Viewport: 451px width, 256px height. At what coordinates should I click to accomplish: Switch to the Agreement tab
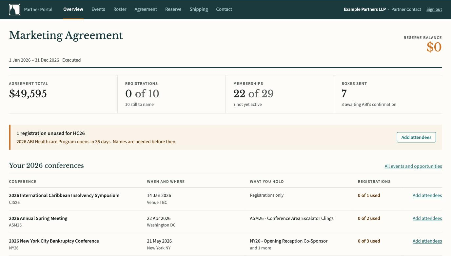pyautogui.click(x=146, y=9)
